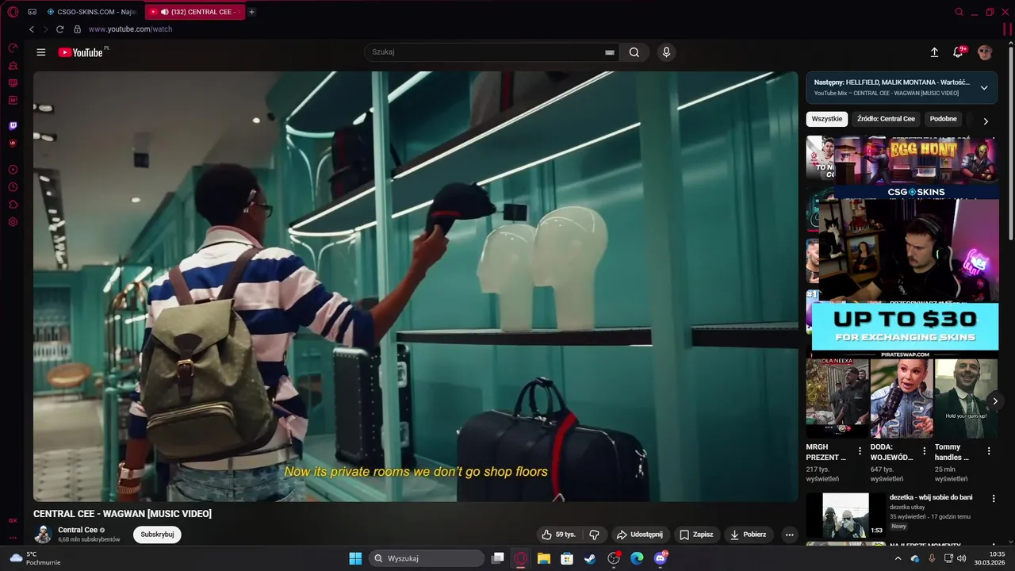Click the search magnifier button on YouTube

pyautogui.click(x=634, y=52)
